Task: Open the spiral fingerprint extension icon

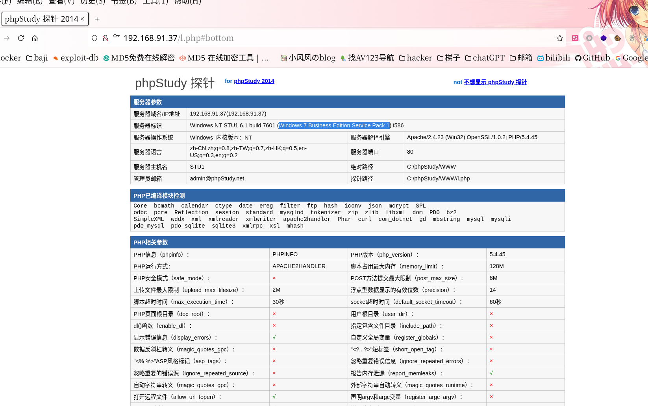Action: tap(632, 38)
